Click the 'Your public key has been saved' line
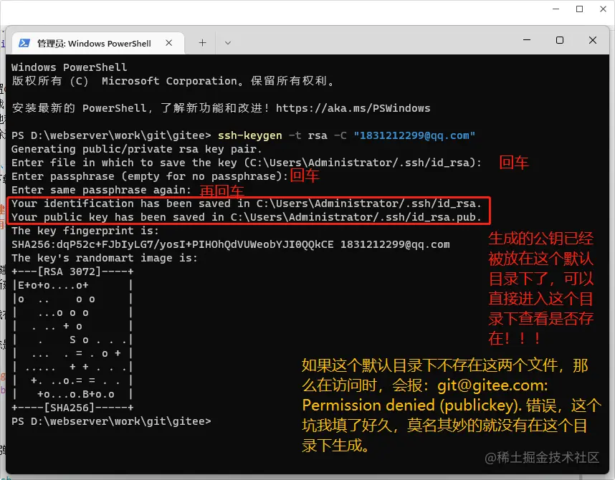This screenshot has height=480, width=615. pos(247,217)
